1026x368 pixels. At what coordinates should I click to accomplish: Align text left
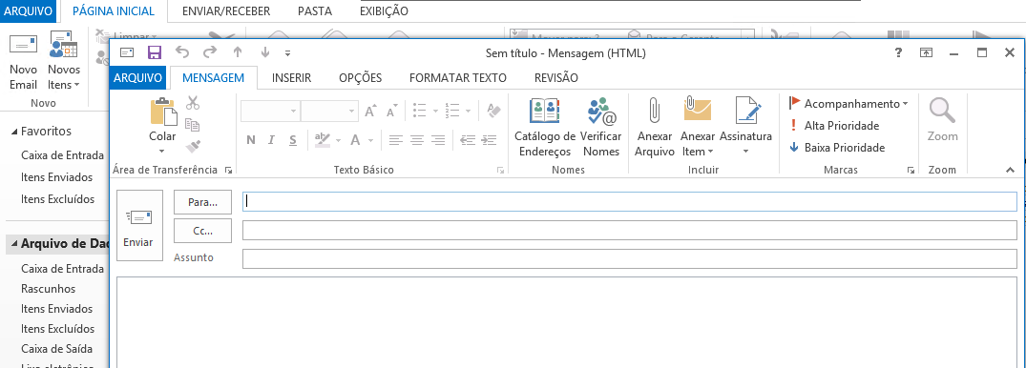pyautogui.click(x=395, y=139)
